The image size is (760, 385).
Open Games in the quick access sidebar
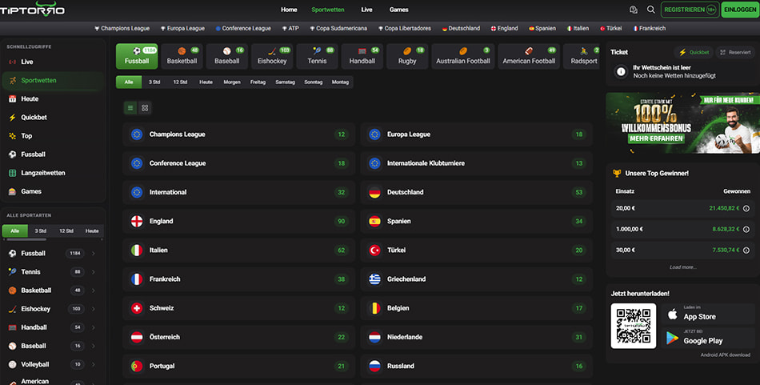click(54, 191)
